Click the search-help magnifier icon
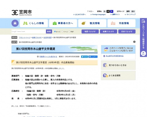Viewport: 147px width, 117px height. [x=105, y=65]
